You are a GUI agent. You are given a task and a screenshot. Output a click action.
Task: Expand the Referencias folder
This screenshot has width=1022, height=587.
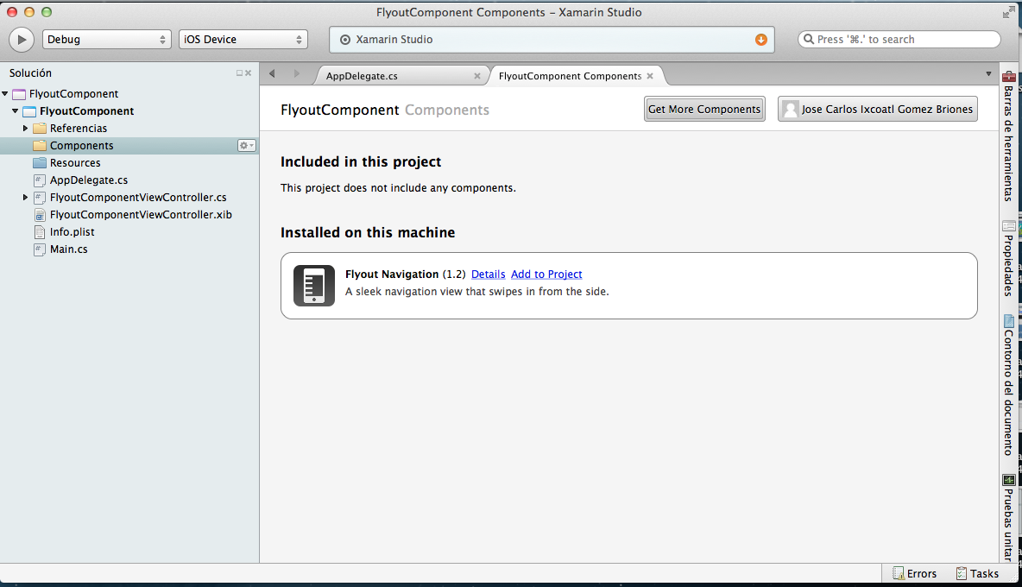point(26,128)
